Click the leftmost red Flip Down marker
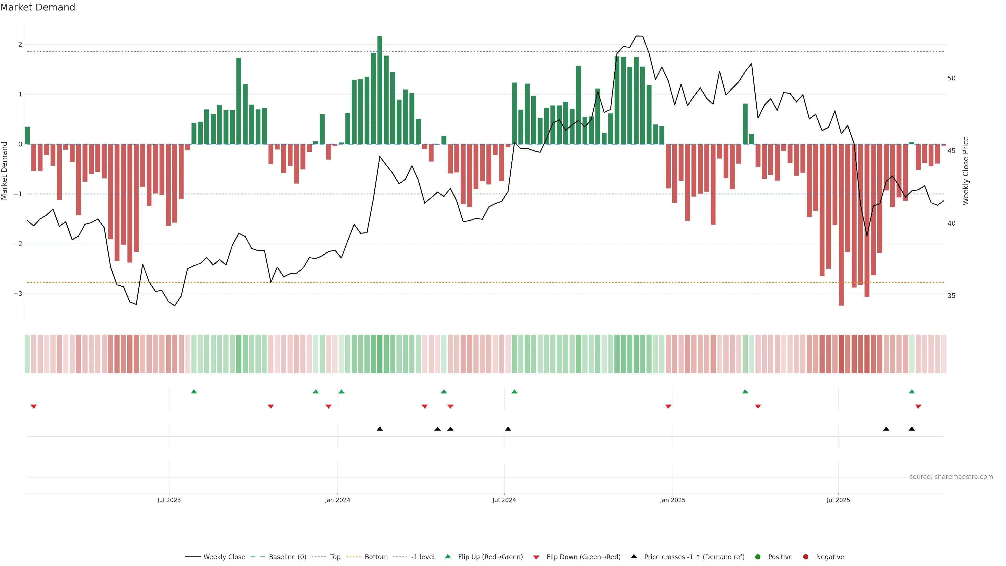The width and height of the screenshot is (1006, 566). click(34, 407)
